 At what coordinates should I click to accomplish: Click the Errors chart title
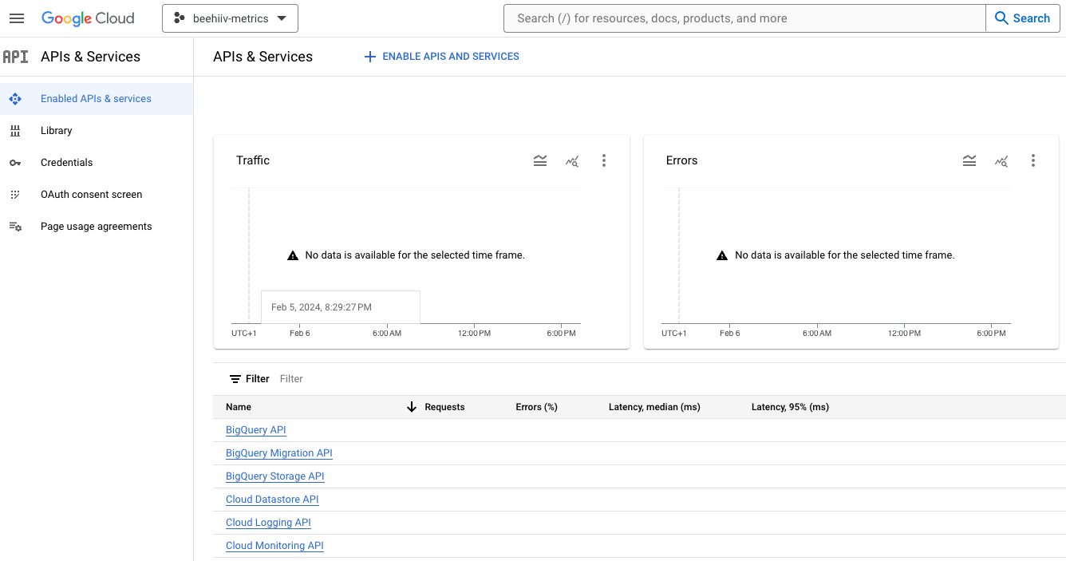coord(681,160)
